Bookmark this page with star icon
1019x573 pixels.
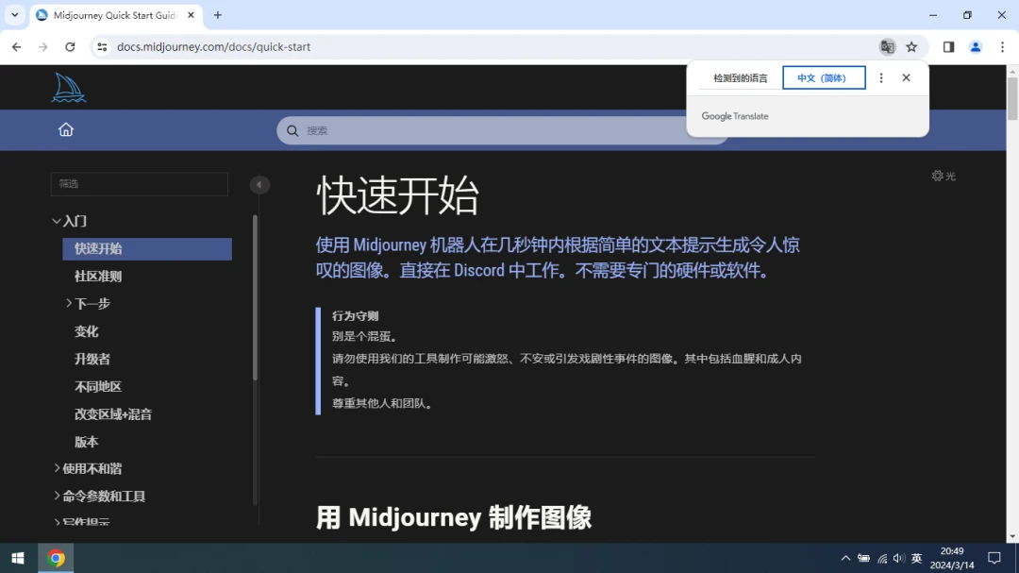[x=911, y=47]
